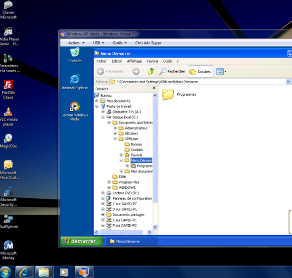Select Lecteur DVD (D:) in tree

point(123,193)
